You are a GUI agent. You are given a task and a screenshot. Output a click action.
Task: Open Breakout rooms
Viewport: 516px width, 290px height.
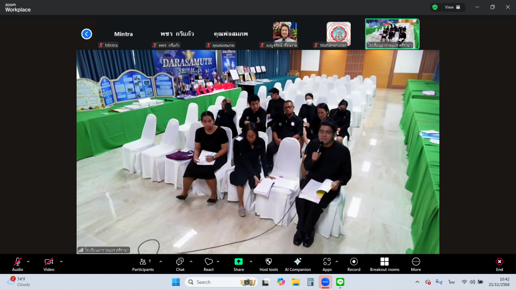[384, 264]
